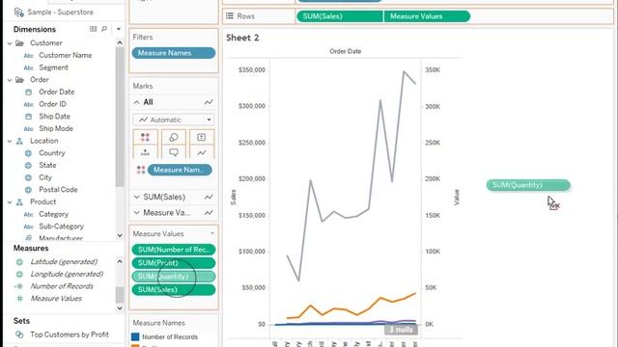Select Measure Values pill on Rows shelf
The height and width of the screenshot is (347, 618).
click(427, 16)
